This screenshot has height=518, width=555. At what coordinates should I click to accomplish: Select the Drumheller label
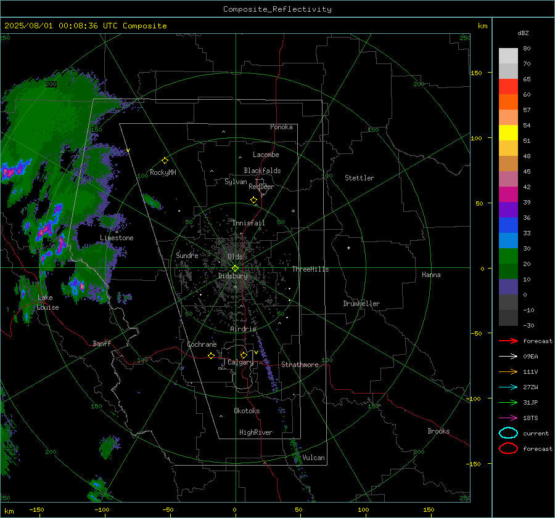361,304
